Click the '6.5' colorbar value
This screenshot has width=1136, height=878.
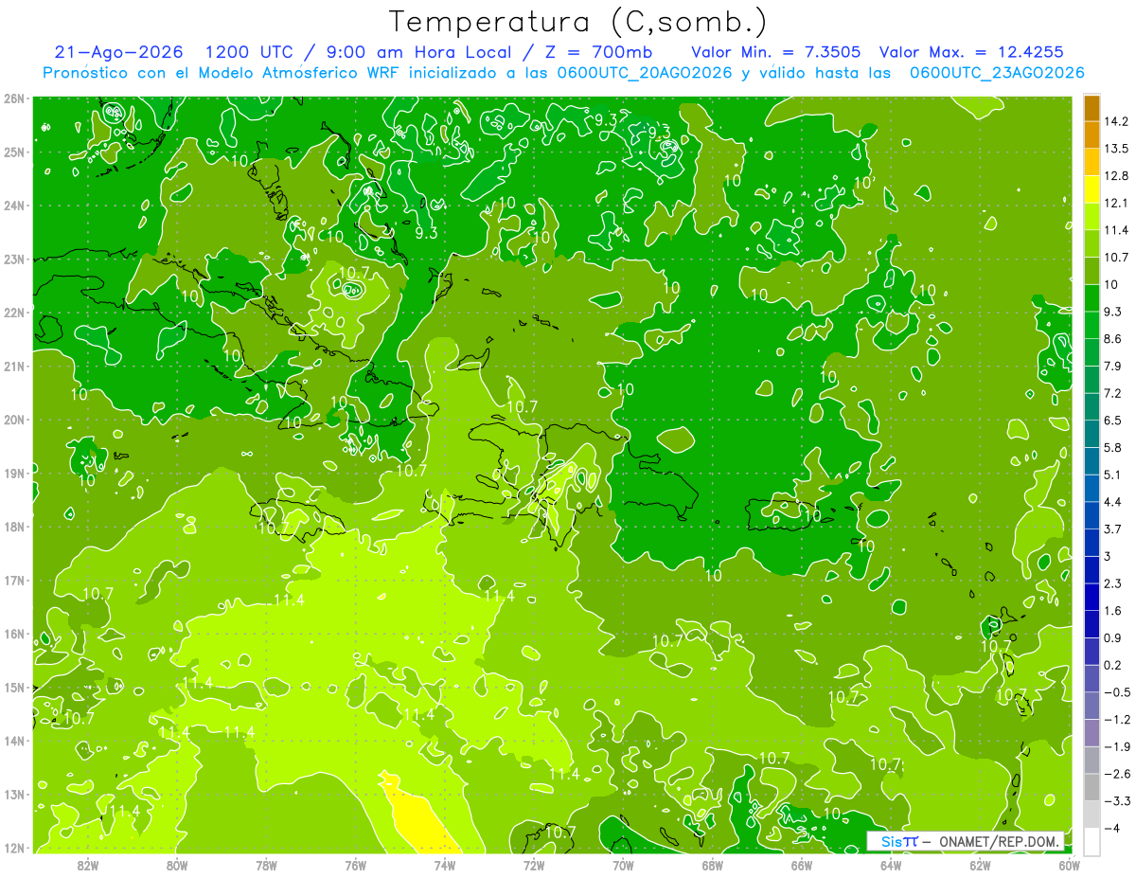(1113, 421)
